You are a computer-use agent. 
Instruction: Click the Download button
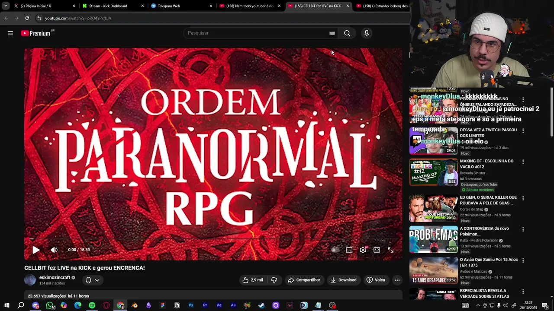[344, 280]
